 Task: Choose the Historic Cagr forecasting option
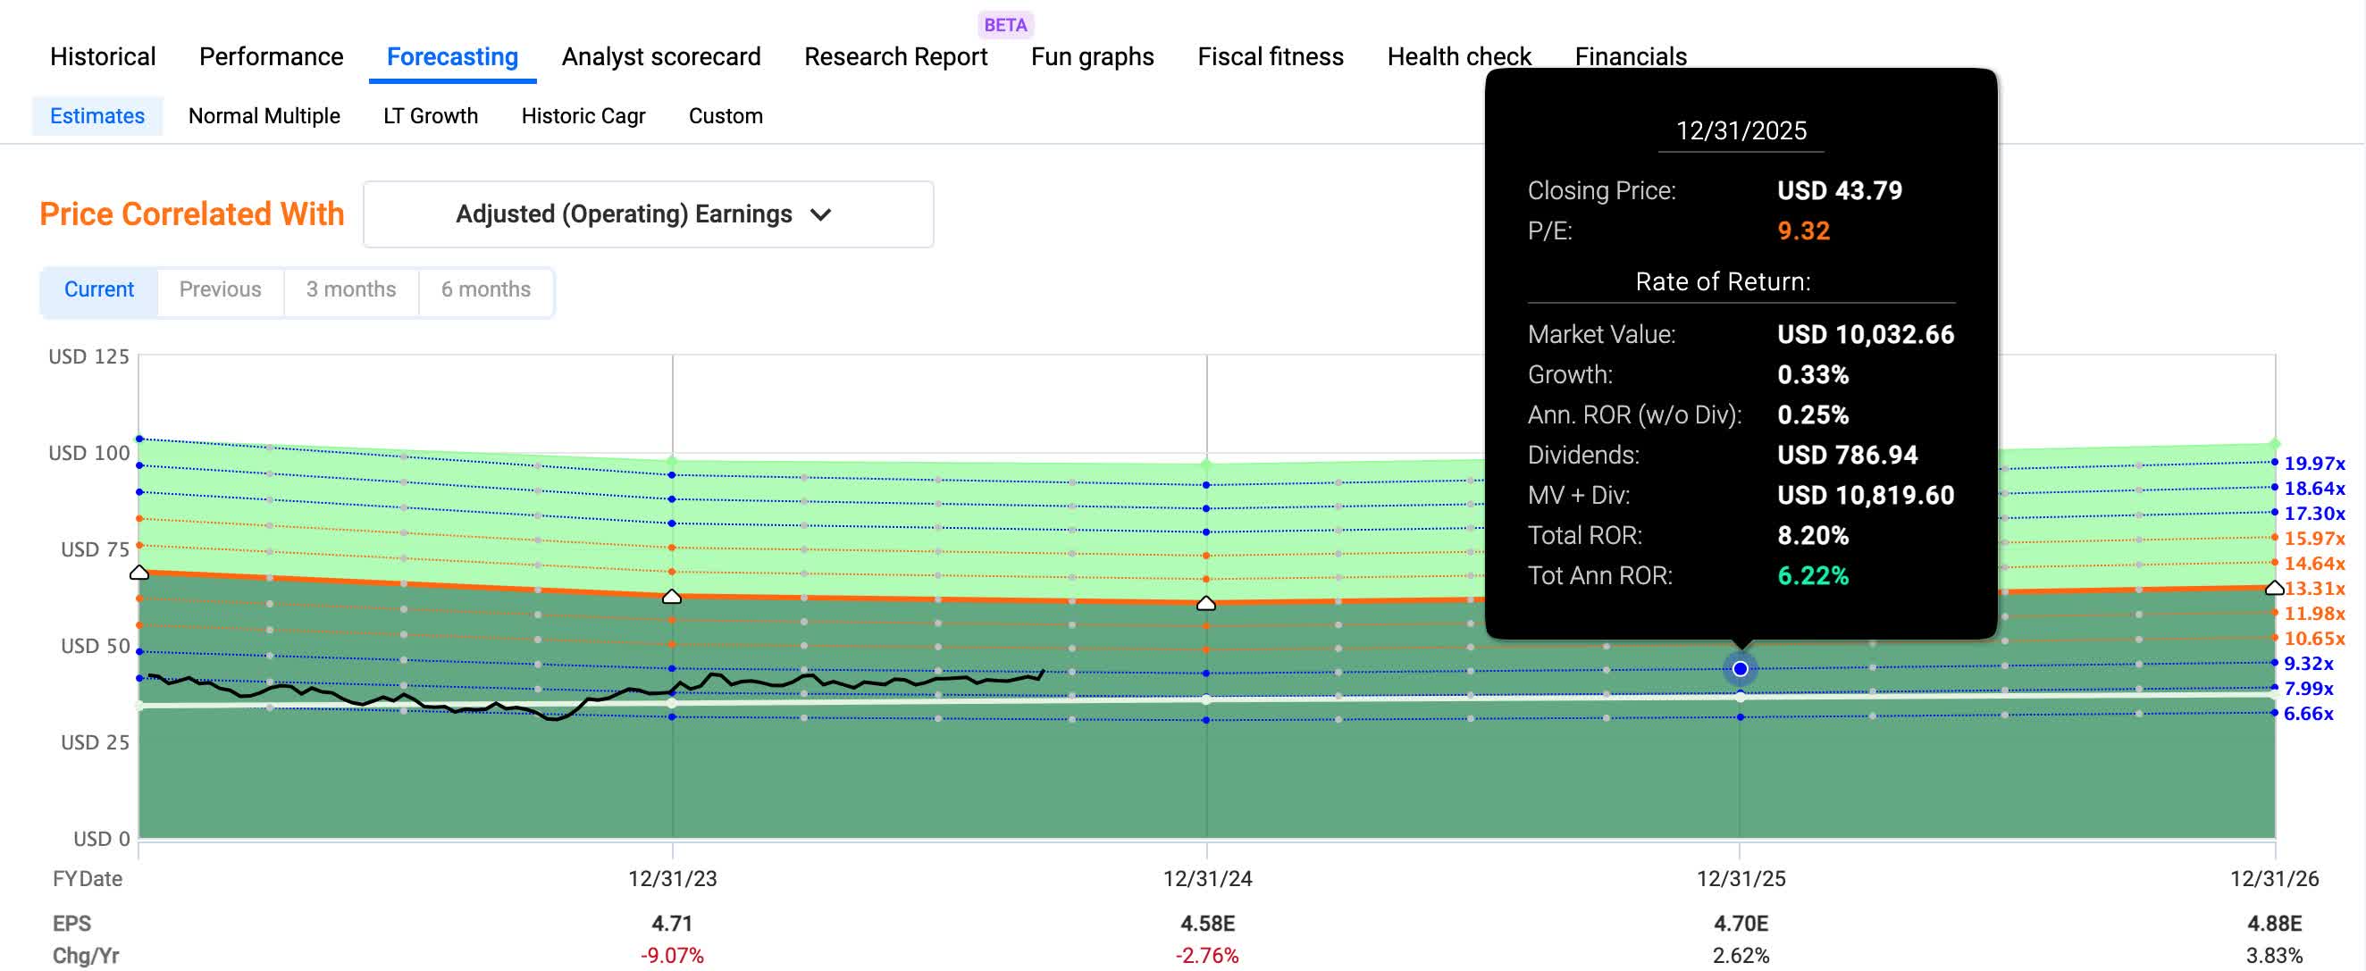pos(583,116)
